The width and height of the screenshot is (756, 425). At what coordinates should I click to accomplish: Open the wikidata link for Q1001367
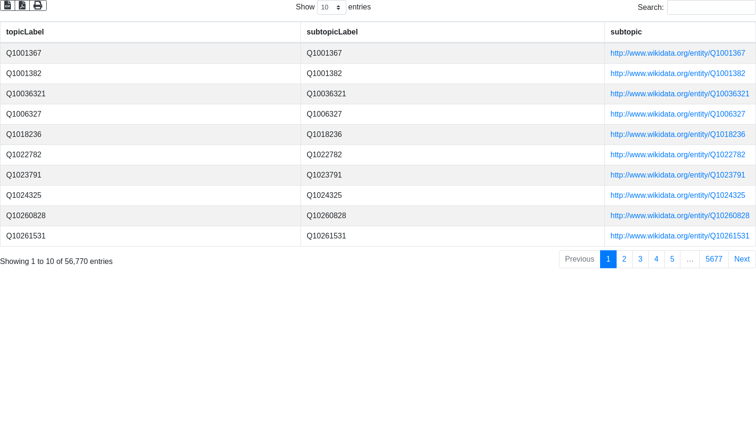(x=678, y=53)
